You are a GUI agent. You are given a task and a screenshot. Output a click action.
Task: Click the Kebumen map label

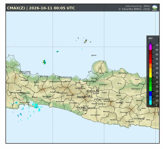click(x=59, y=102)
